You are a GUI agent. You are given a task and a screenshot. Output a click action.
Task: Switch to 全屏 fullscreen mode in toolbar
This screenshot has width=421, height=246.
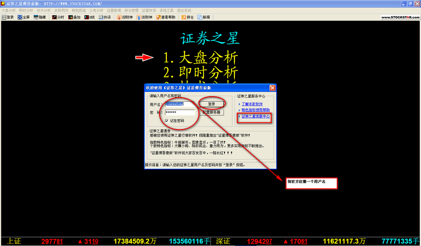pyautogui.click(x=23, y=17)
